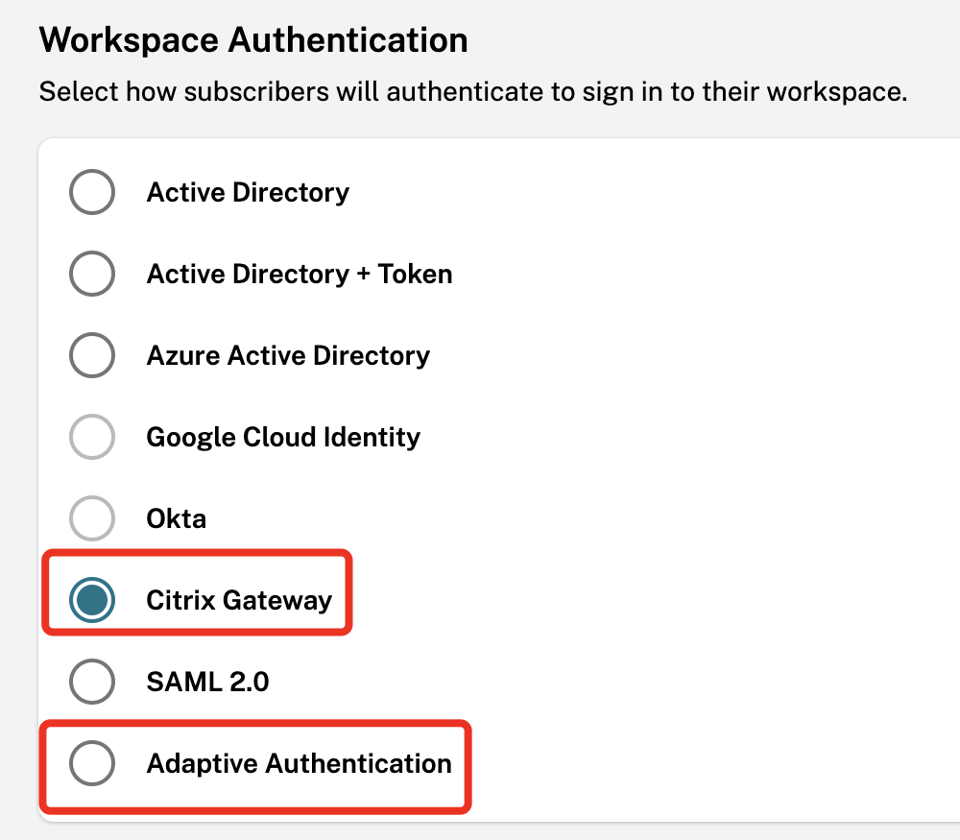Select the Okta radio button
The image size is (960, 840).
click(x=92, y=518)
